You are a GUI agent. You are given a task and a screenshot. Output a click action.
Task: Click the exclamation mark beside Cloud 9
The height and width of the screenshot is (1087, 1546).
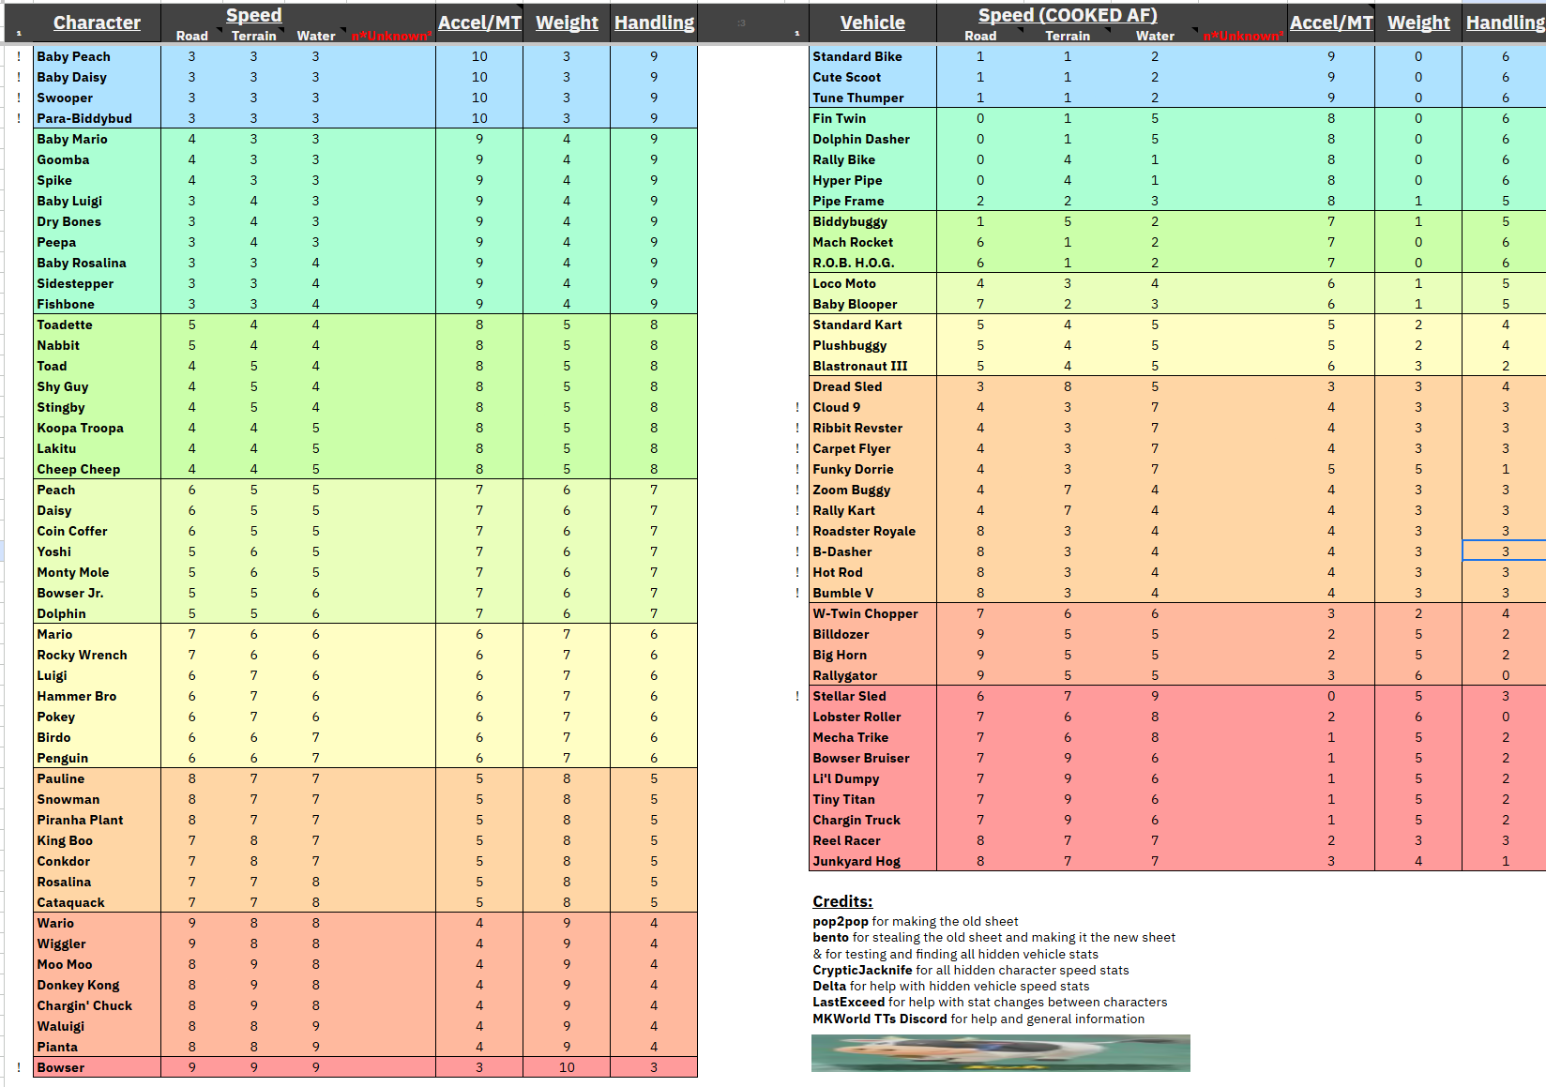797,407
